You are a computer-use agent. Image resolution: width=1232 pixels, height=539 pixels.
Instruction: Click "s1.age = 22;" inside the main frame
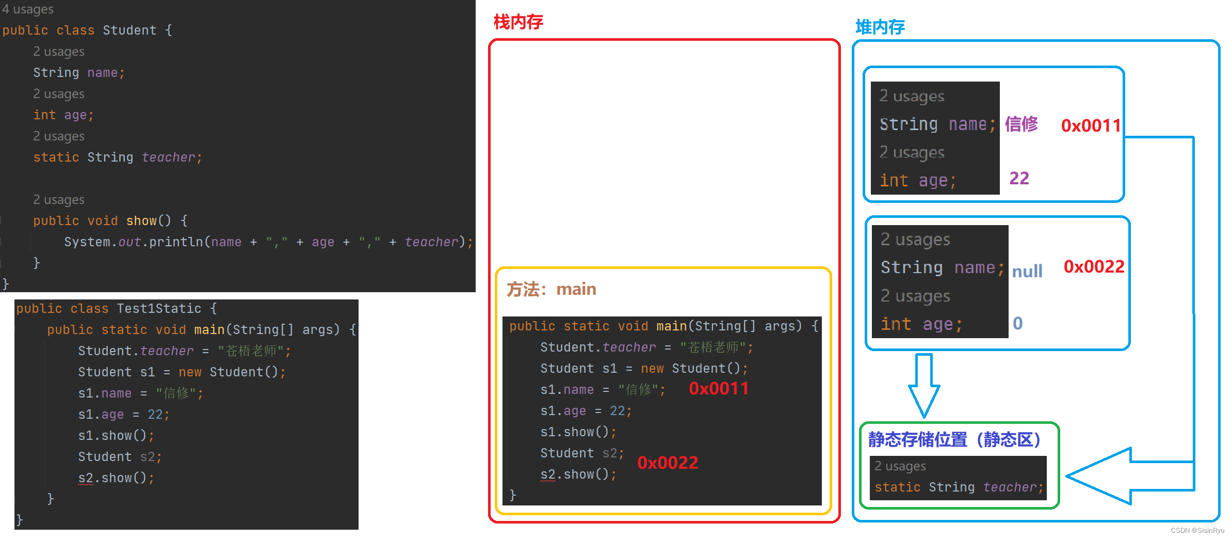(x=586, y=410)
